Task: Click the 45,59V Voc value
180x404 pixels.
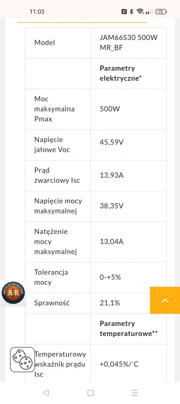Action: pyautogui.click(x=112, y=142)
